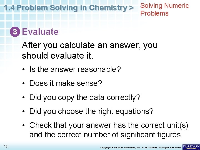Click slide number 15
Screen dimensions: 200x150
(x=6, y=146)
